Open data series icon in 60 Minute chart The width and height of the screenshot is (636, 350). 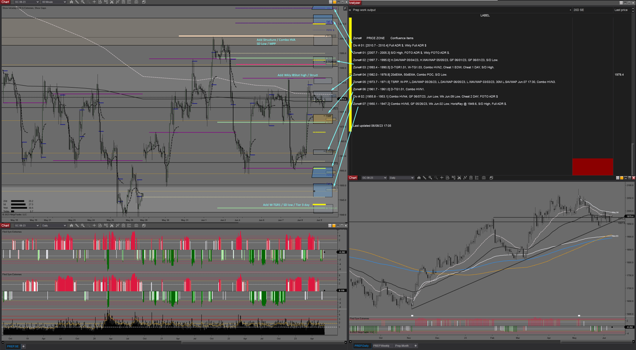point(123,3)
